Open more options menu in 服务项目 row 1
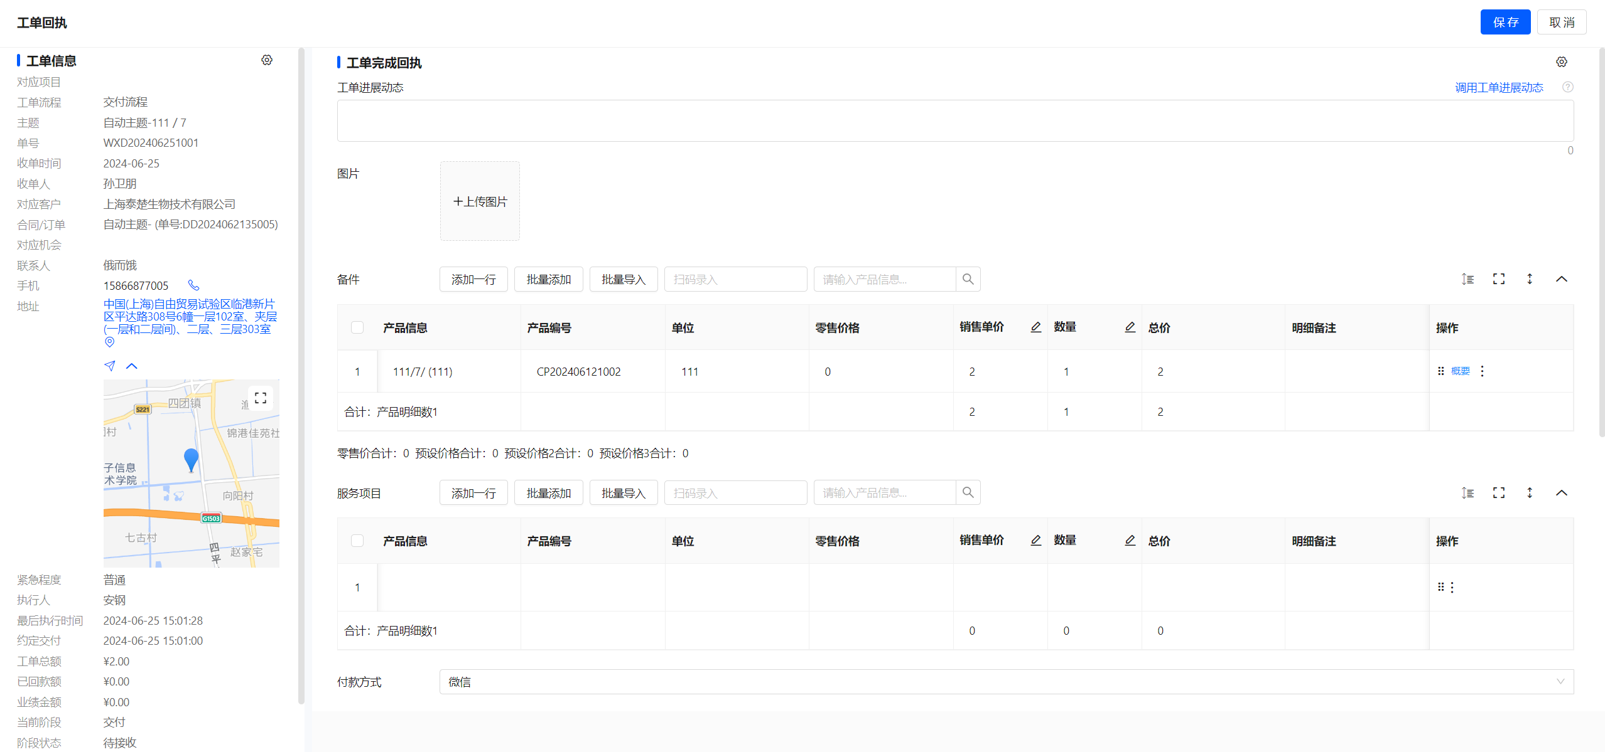 tap(1452, 588)
